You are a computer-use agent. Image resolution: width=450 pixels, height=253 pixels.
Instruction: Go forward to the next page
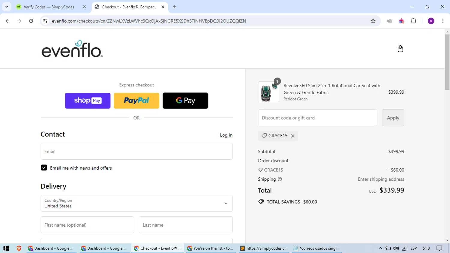coord(19,21)
